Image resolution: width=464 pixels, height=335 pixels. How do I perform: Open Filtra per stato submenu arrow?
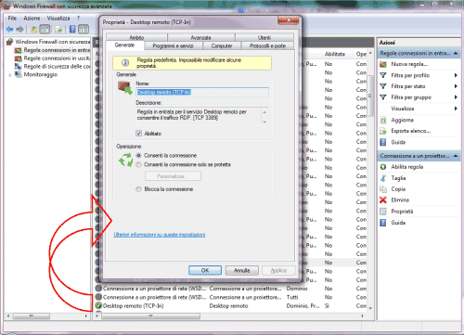click(456, 86)
